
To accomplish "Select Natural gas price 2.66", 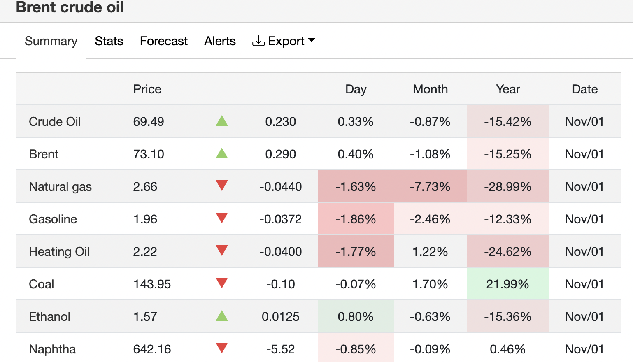I will 145,187.
